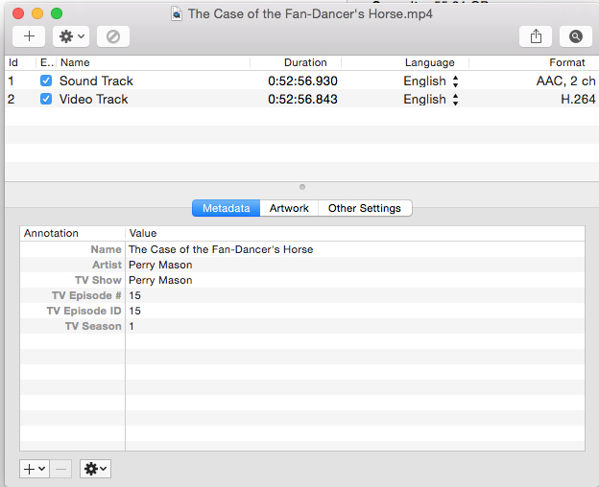
Task: Click the Artist value Perry Mason
Action: coord(160,265)
